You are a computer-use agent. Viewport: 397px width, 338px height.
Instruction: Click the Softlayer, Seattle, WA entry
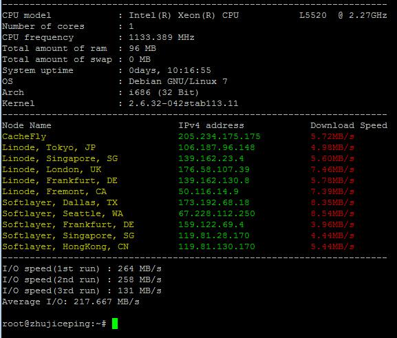(63, 213)
